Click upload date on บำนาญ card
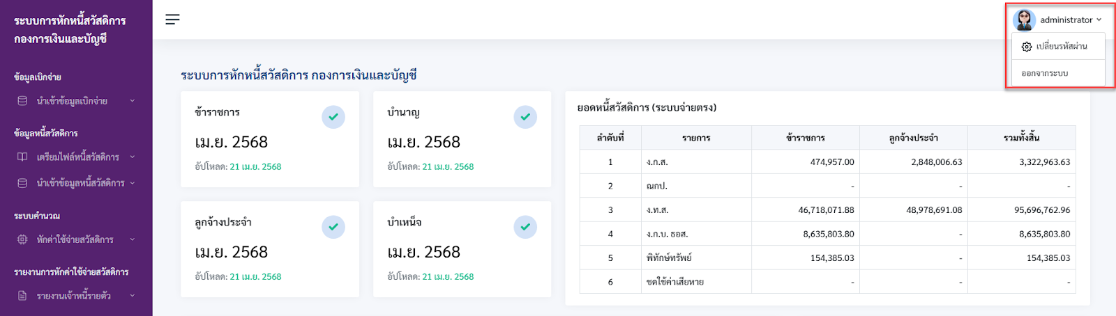 coord(448,167)
